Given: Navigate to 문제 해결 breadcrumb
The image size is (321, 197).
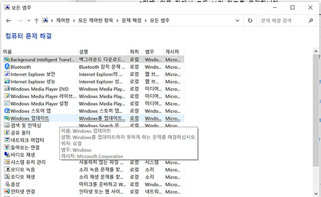Looking at the screenshot, I should 132,20.
